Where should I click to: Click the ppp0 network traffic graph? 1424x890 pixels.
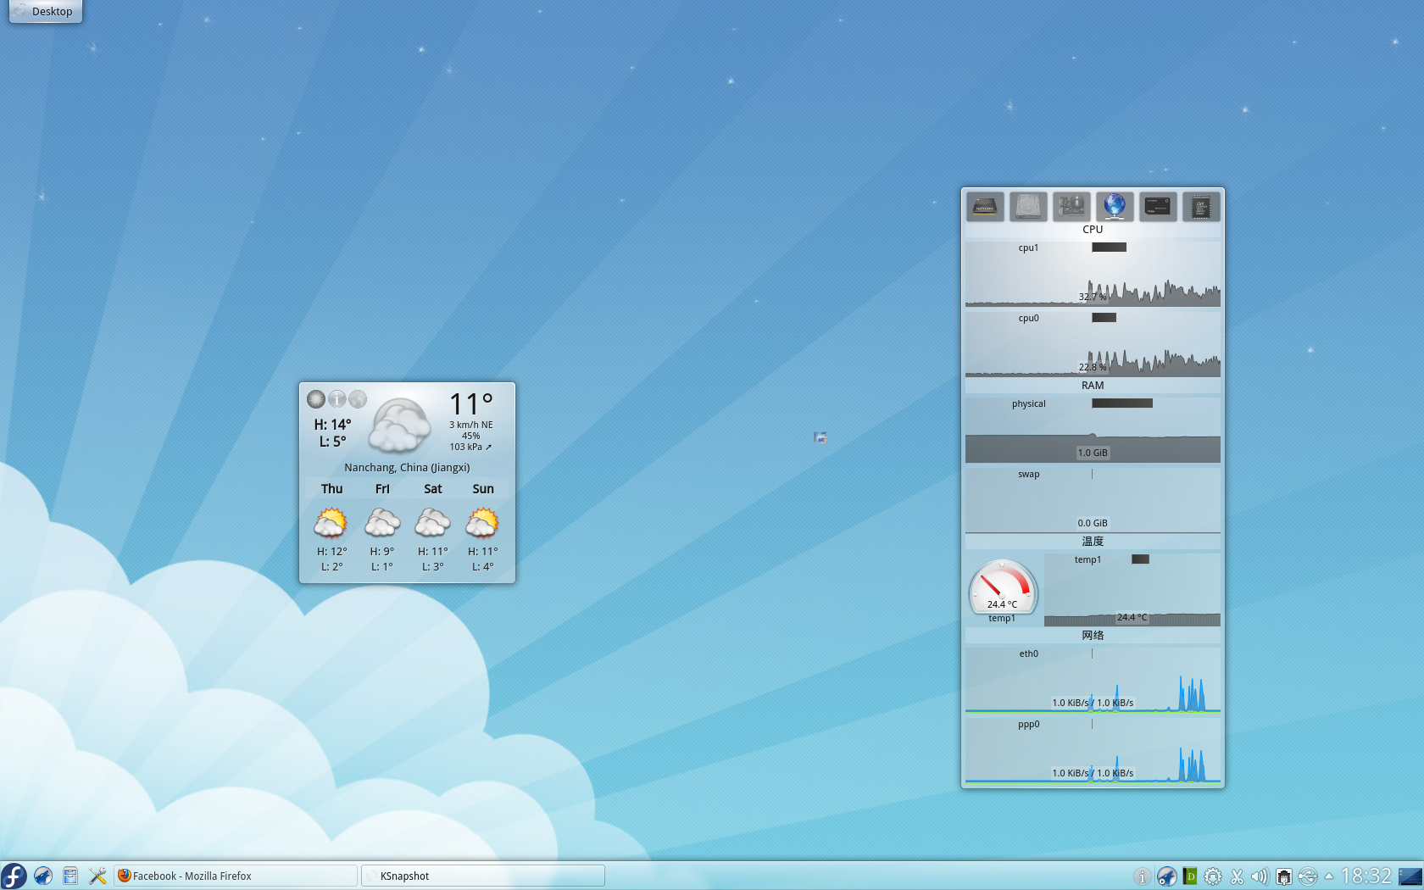(1093, 750)
